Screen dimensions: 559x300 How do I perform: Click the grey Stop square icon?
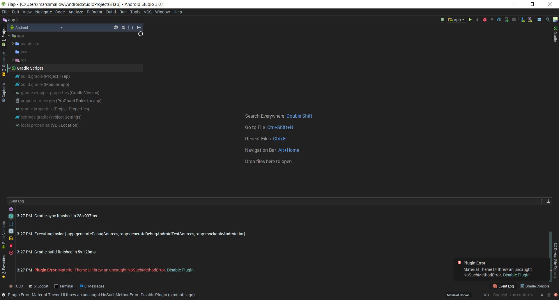[514, 20]
